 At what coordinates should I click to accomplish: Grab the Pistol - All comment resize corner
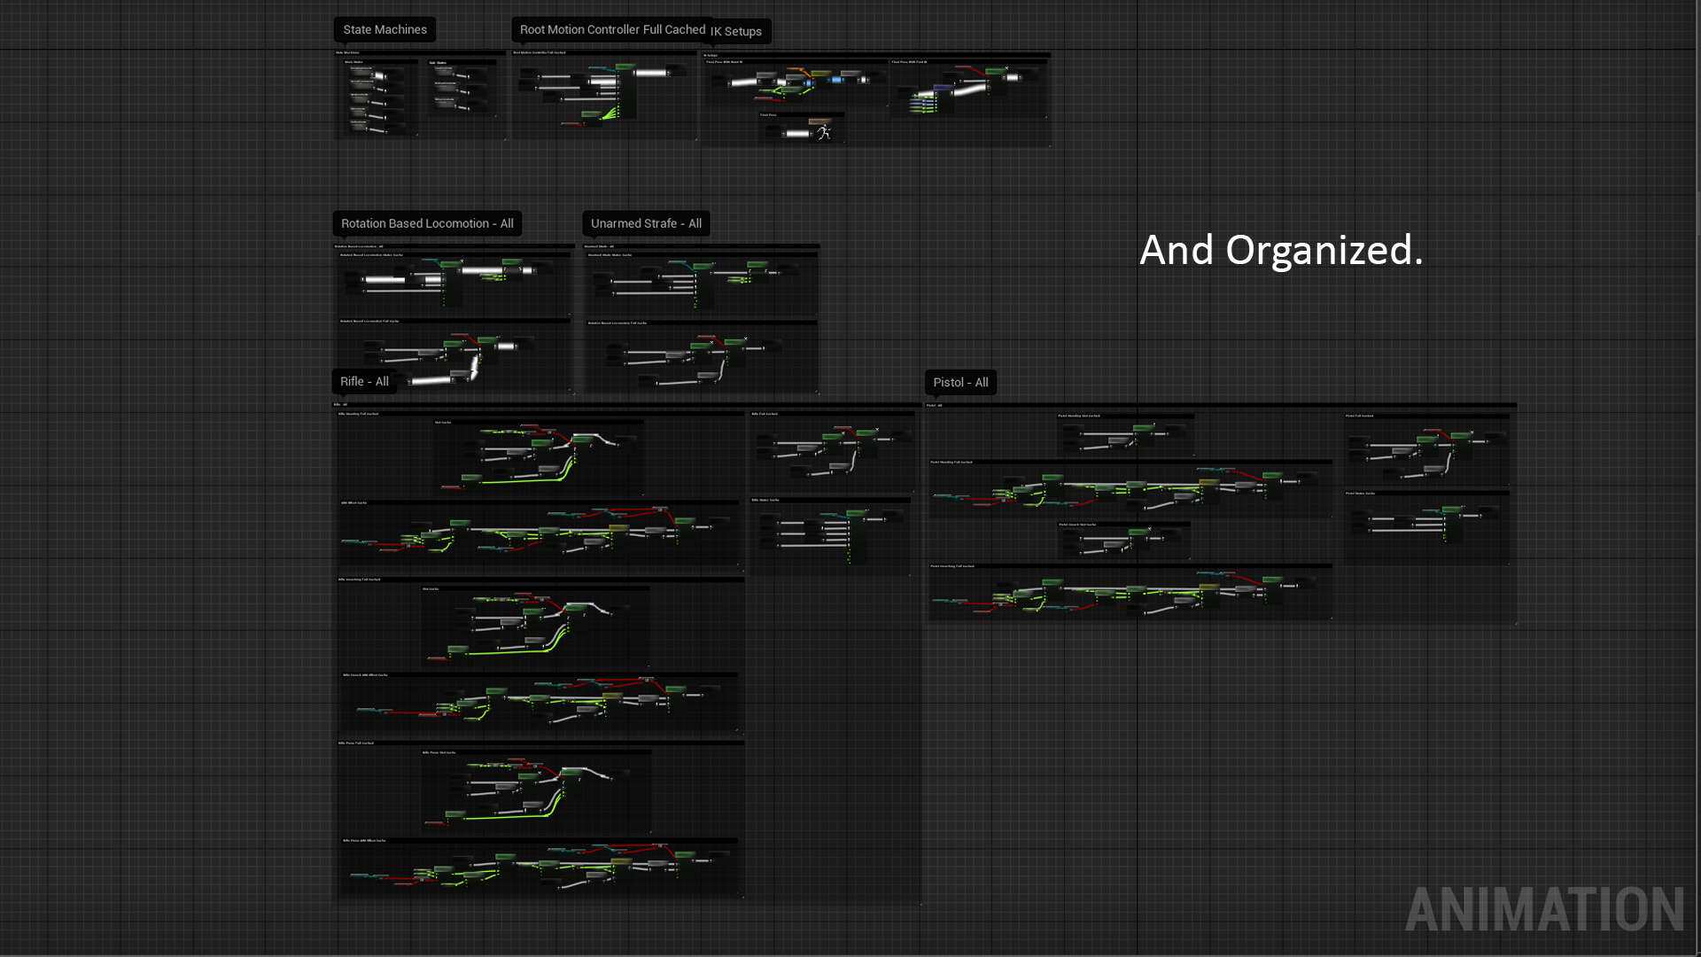1515,623
